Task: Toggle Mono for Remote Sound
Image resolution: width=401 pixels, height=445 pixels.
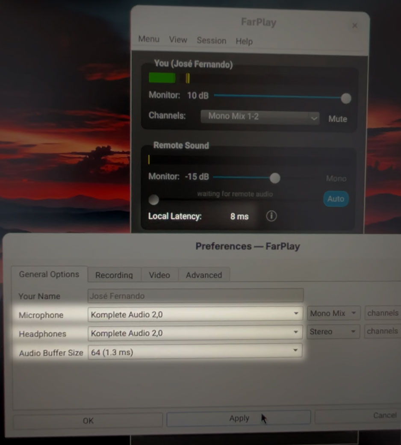Action: (336, 179)
